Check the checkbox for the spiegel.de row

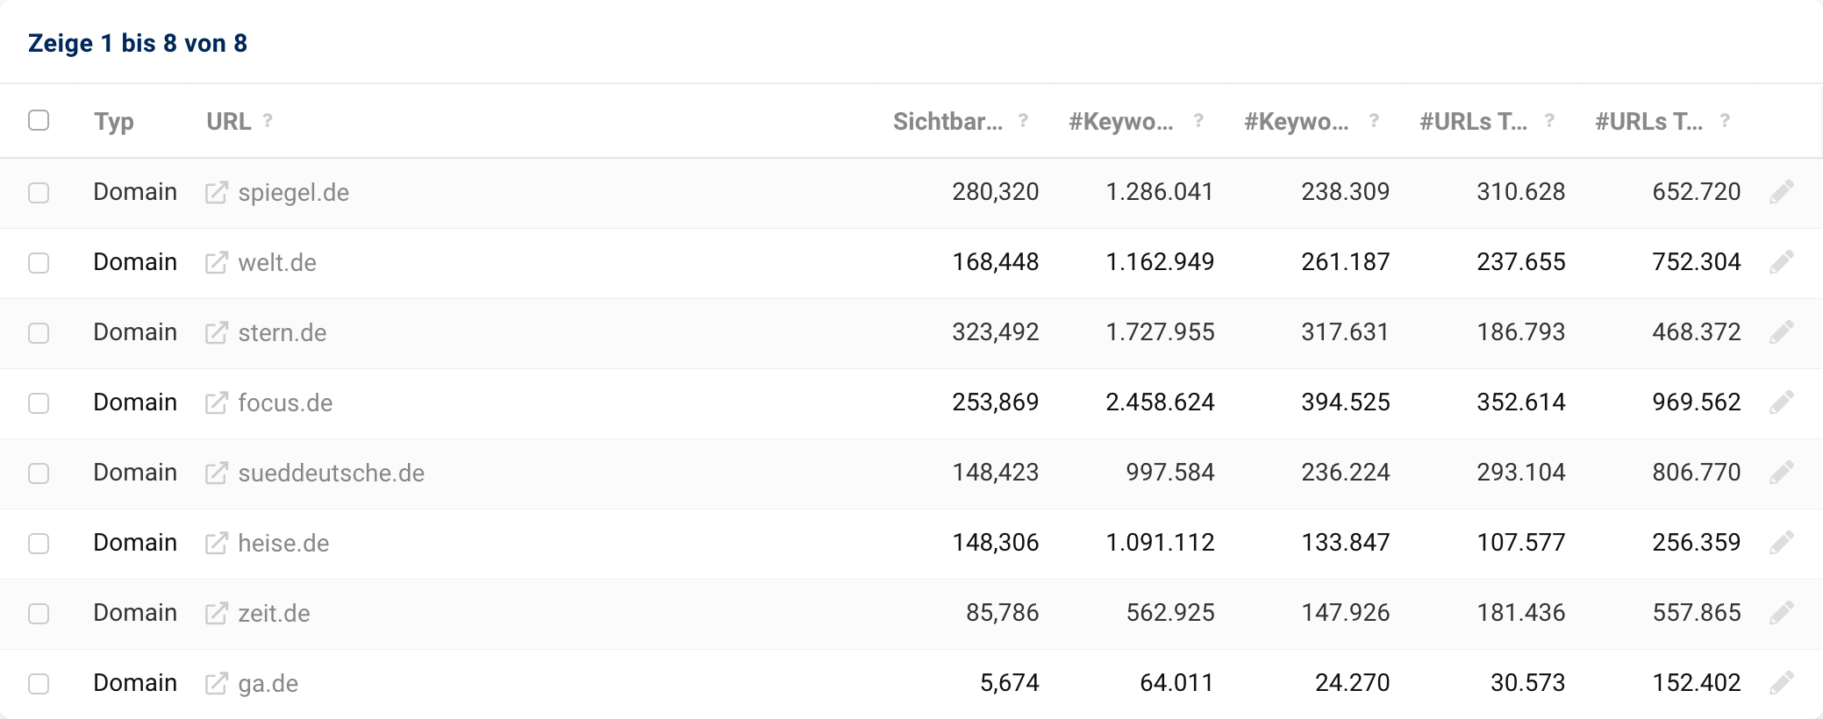[x=39, y=193]
